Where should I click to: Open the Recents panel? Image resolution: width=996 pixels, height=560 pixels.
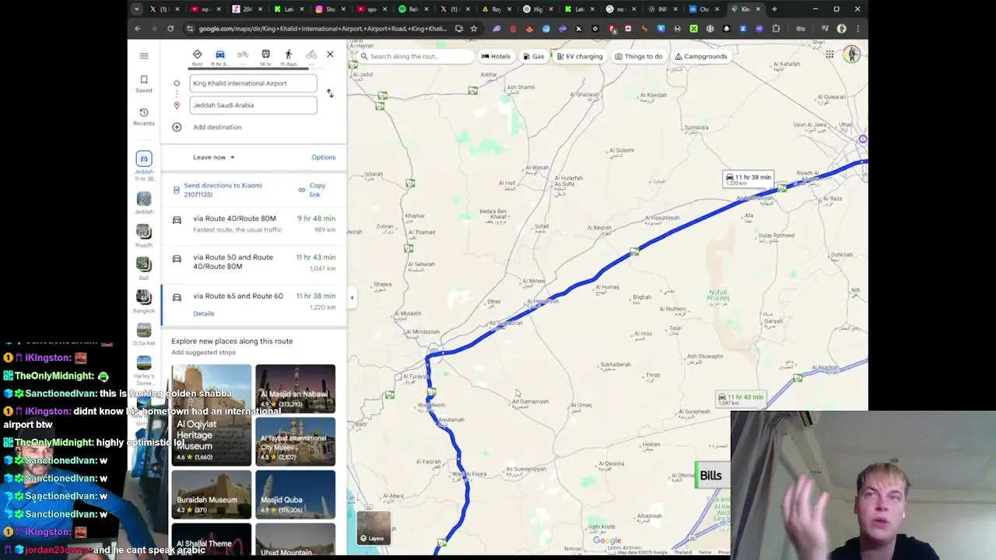(x=144, y=117)
